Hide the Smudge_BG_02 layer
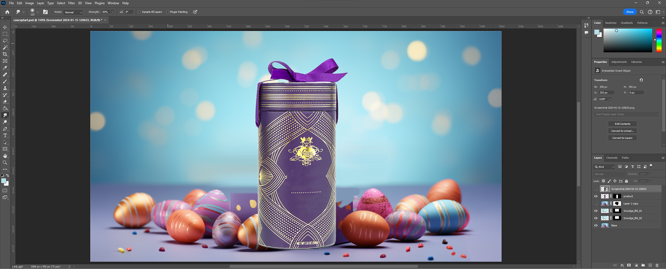 [x=596, y=218]
